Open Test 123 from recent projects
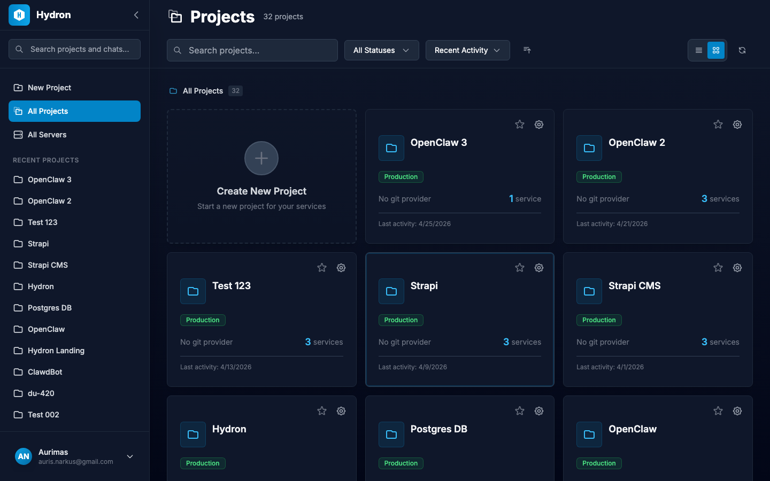The height and width of the screenshot is (481, 770). pos(74,222)
